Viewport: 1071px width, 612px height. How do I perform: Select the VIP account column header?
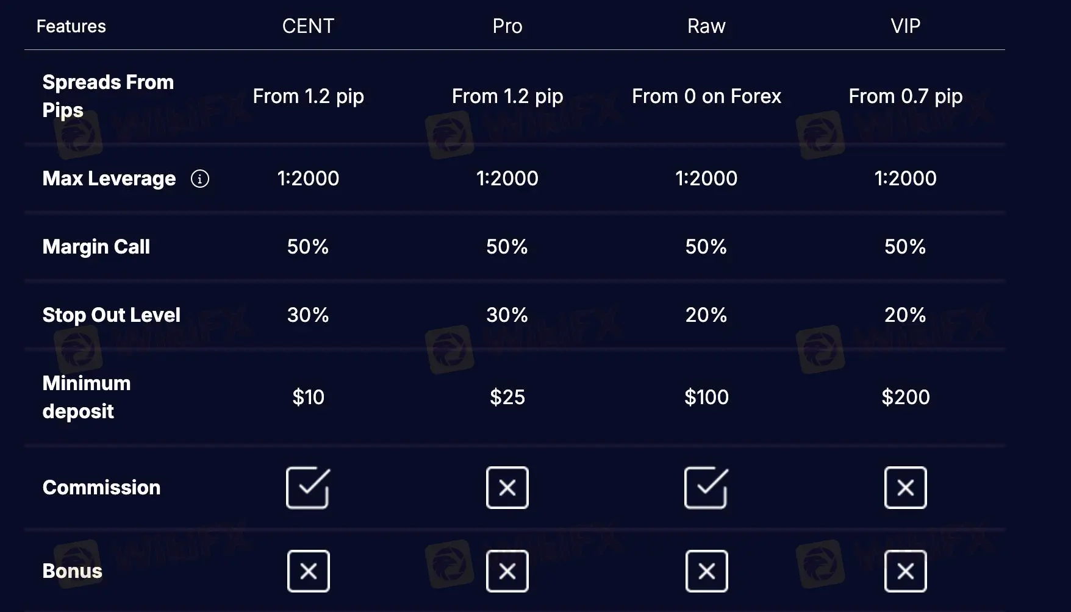905,26
